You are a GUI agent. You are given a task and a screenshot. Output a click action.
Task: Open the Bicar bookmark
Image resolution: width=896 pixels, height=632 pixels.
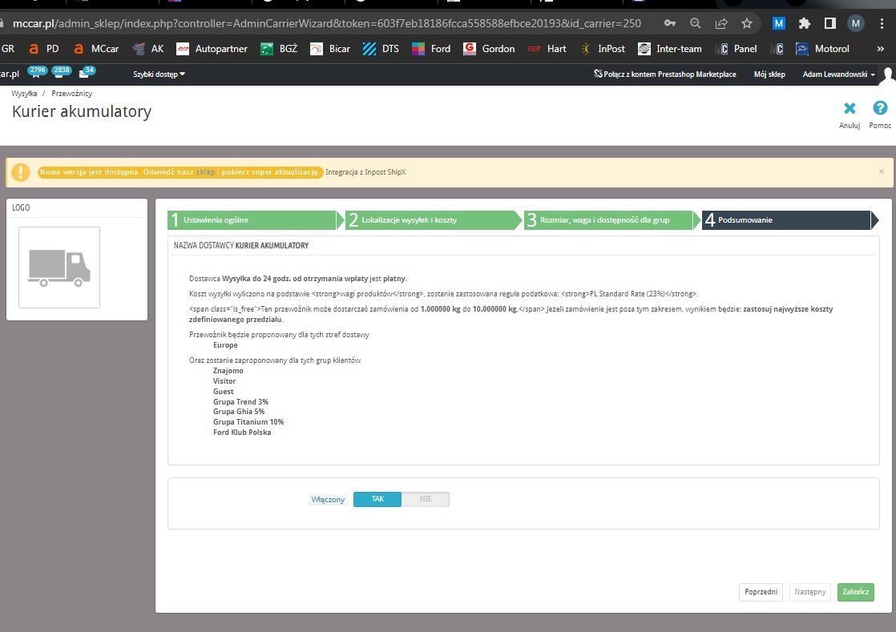click(330, 49)
